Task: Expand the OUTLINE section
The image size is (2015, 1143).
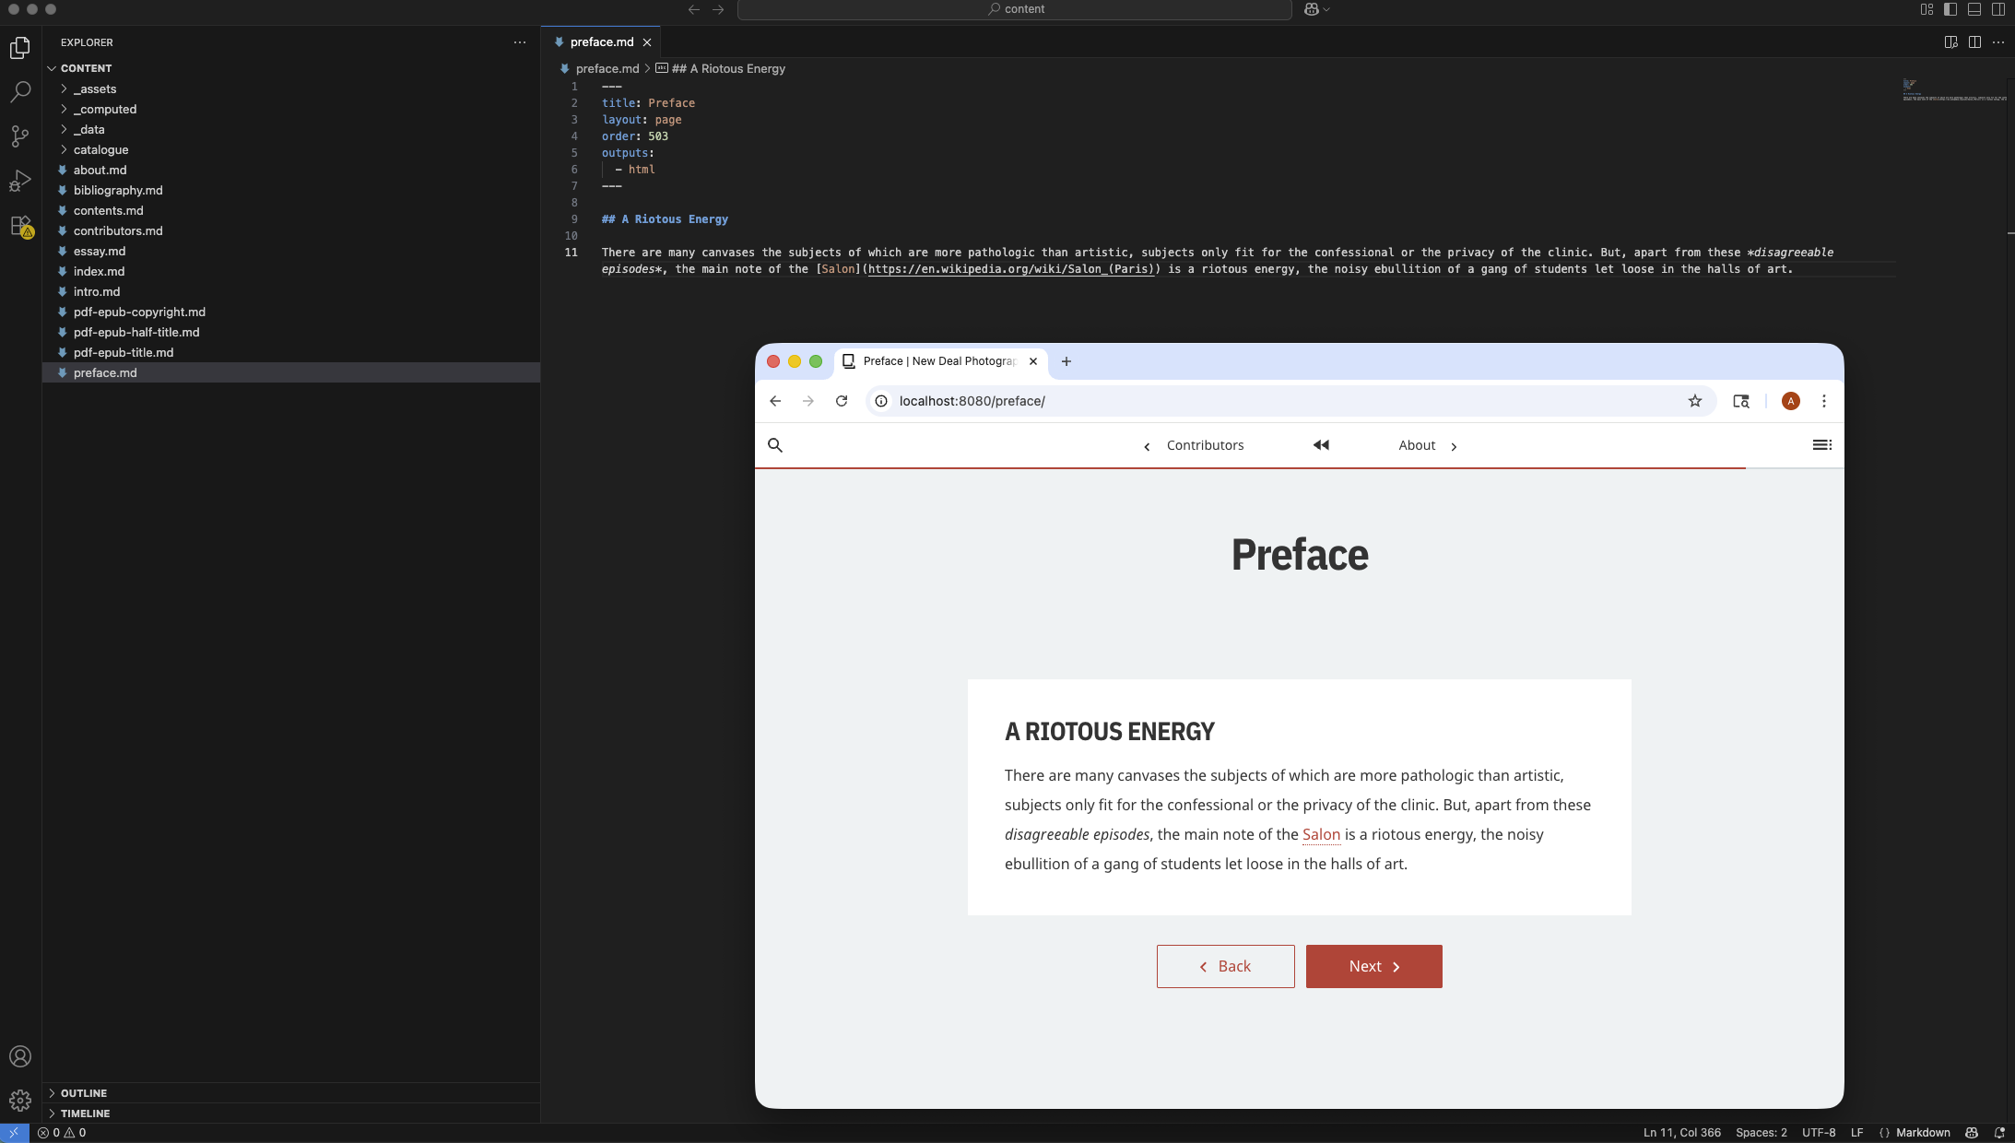Action: click(x=84, y=1093)
